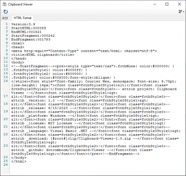This screenshot has height=176, width=186.
Task: Minimize the Clipboard Viewer window
Action: (x=155, y=4)
